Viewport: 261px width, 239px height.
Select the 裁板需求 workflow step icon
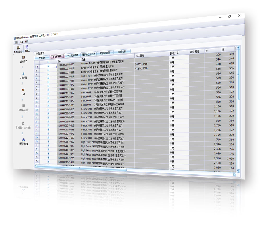coord(23,57)
